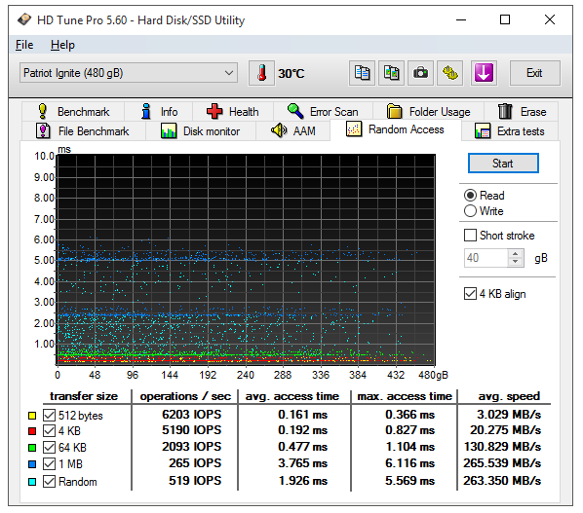Click the copy text to clipboard icon
This screenshot has height=513, width=583.
click(362, 73)
